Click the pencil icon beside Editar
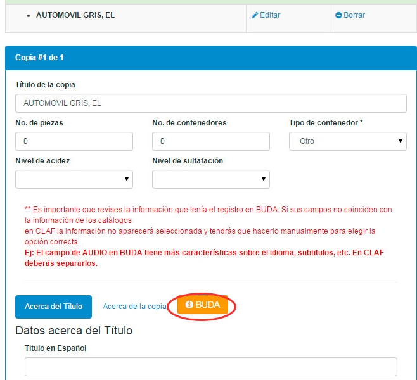Screen dimensions: 417x380 255,15
